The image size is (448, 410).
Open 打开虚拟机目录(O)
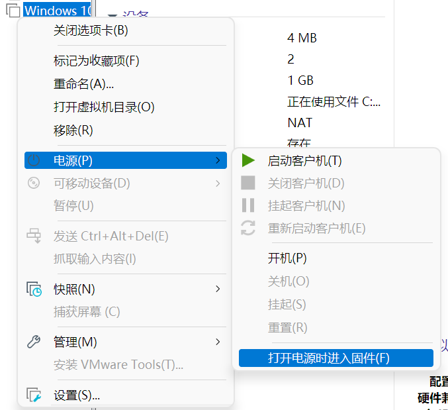pyautogui.click(x=126, y=107)
